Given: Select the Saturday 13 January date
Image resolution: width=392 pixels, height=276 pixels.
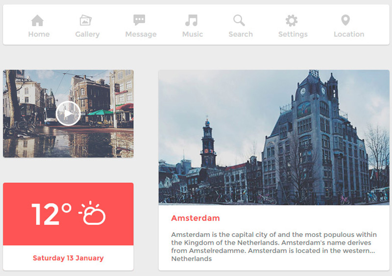Looking at the screenshot, I should [x=68, y=258].
